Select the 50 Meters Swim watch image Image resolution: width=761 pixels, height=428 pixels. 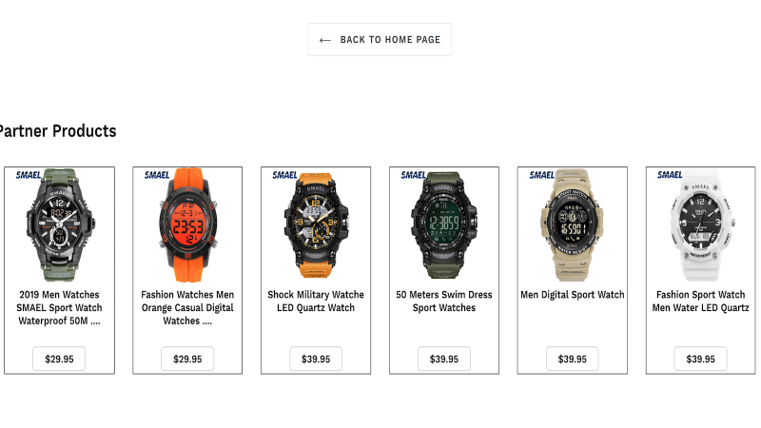[x=444, y=225]
